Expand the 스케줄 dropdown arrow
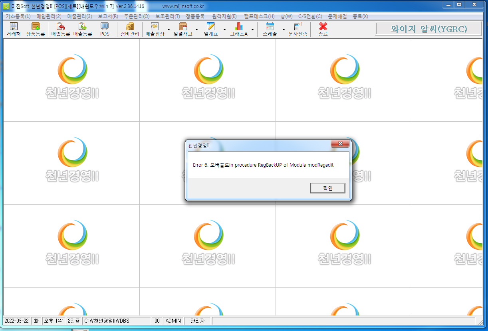 point(284,30)
